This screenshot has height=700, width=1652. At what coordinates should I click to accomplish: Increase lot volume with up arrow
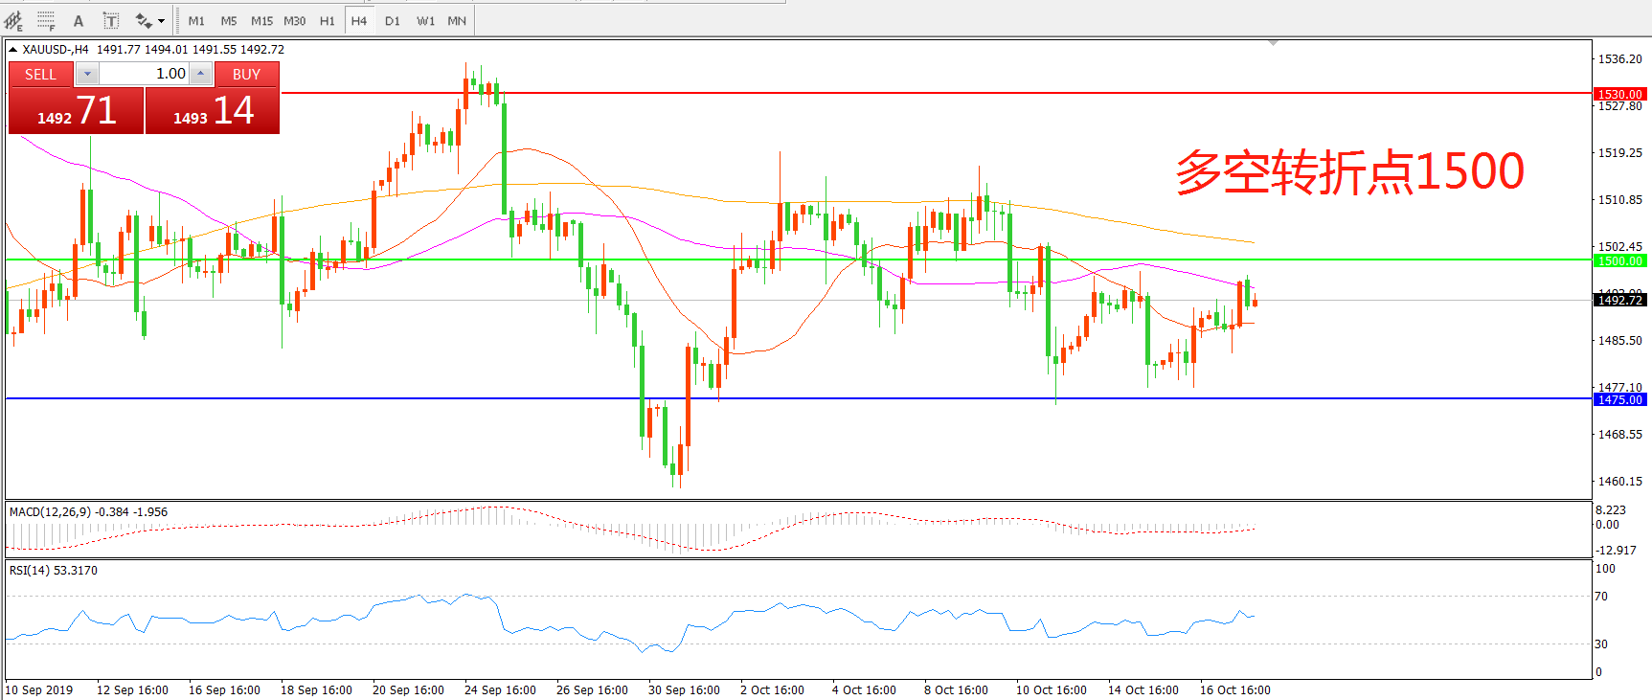[200, 74]
